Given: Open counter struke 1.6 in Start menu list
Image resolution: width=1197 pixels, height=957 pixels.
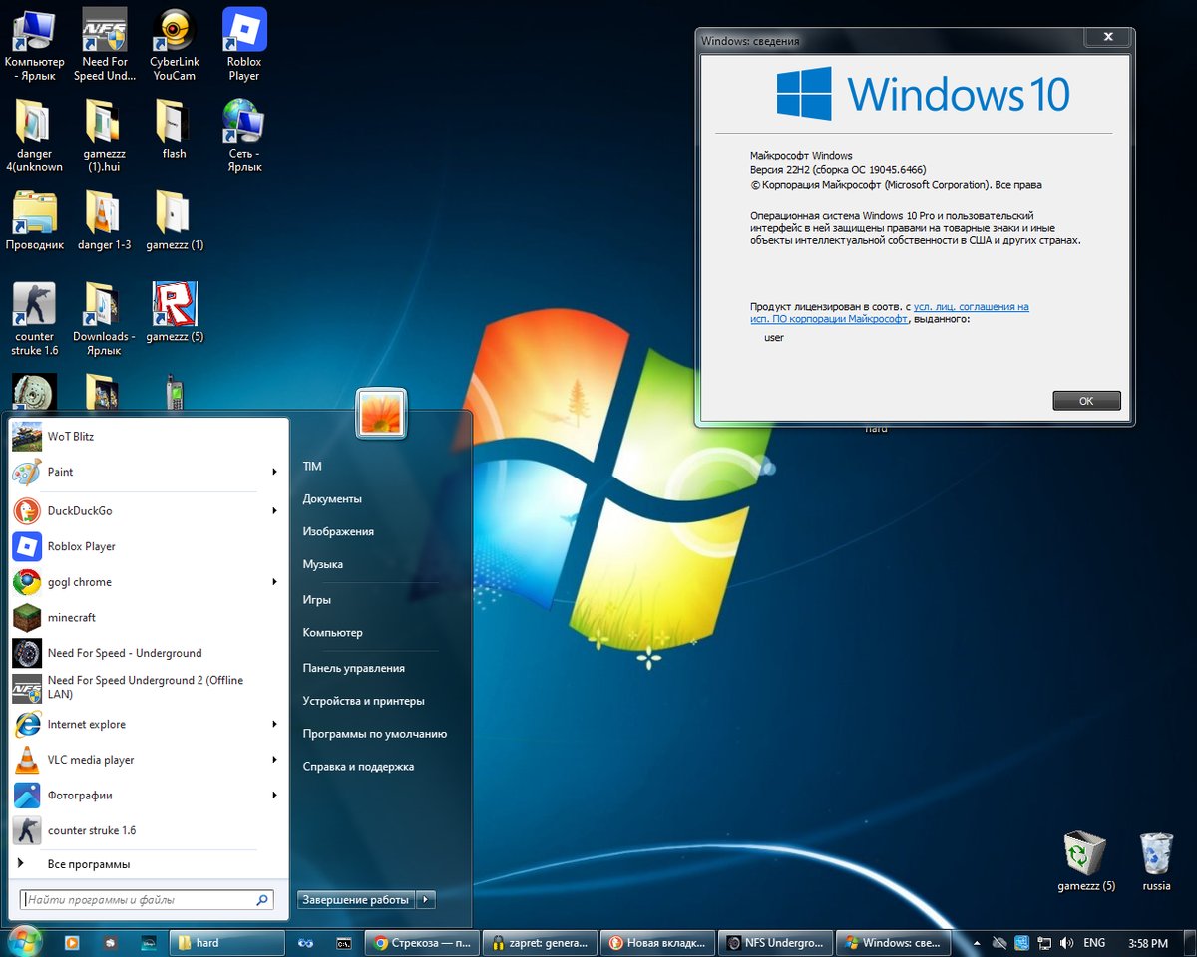Looking at the screenshot, I should tap(148, 830).
